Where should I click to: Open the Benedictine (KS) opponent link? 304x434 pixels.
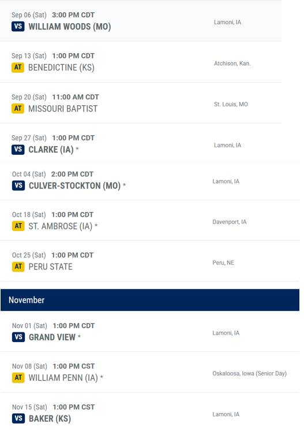click(61, 68)
